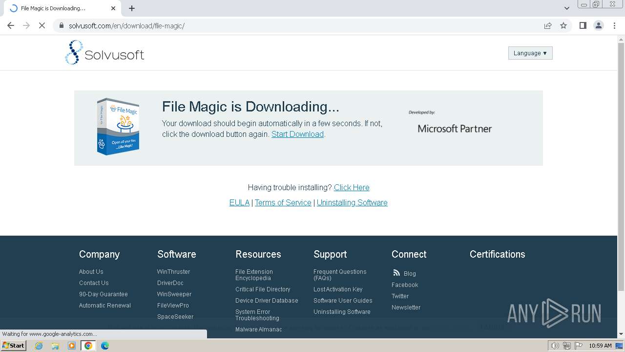Click the address bar URL field

[x=293, y=26]
